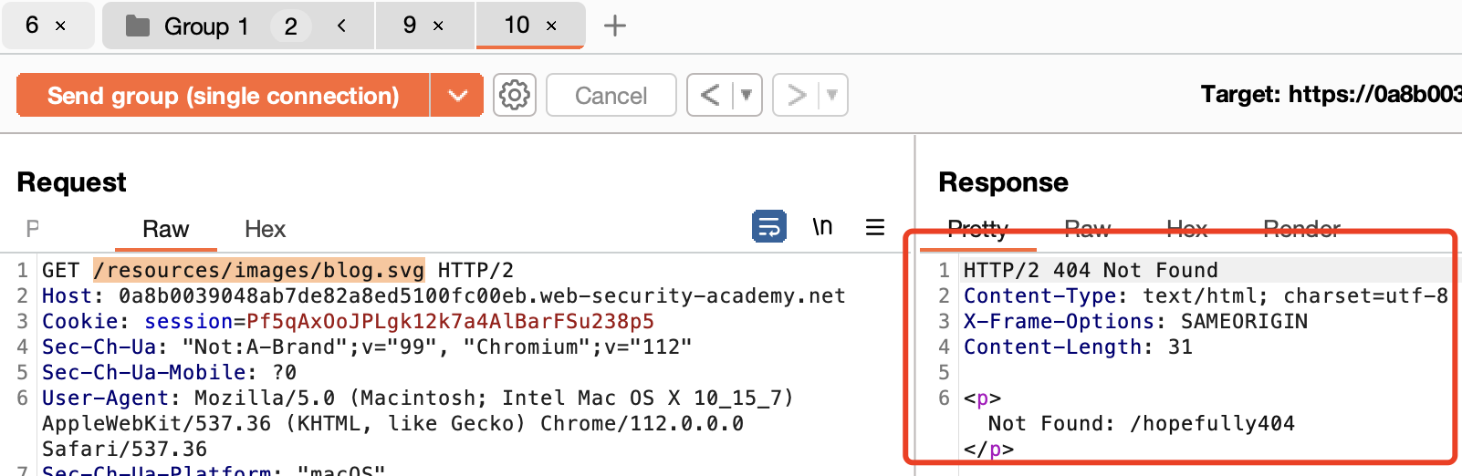Click the /resources/images/blog.svg request path

[259, 270]
